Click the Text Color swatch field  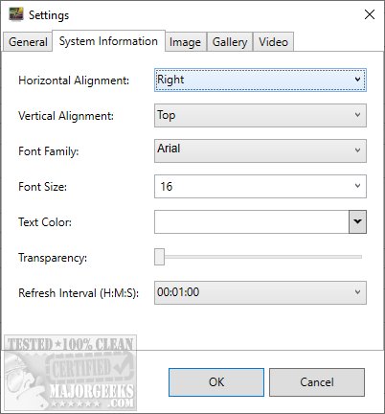[x=252, y=221]
